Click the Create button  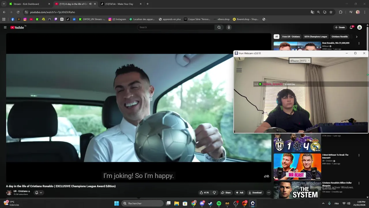[x=340, y=27]
